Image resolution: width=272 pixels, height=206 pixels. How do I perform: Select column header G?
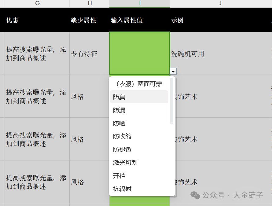click(37, 4)
